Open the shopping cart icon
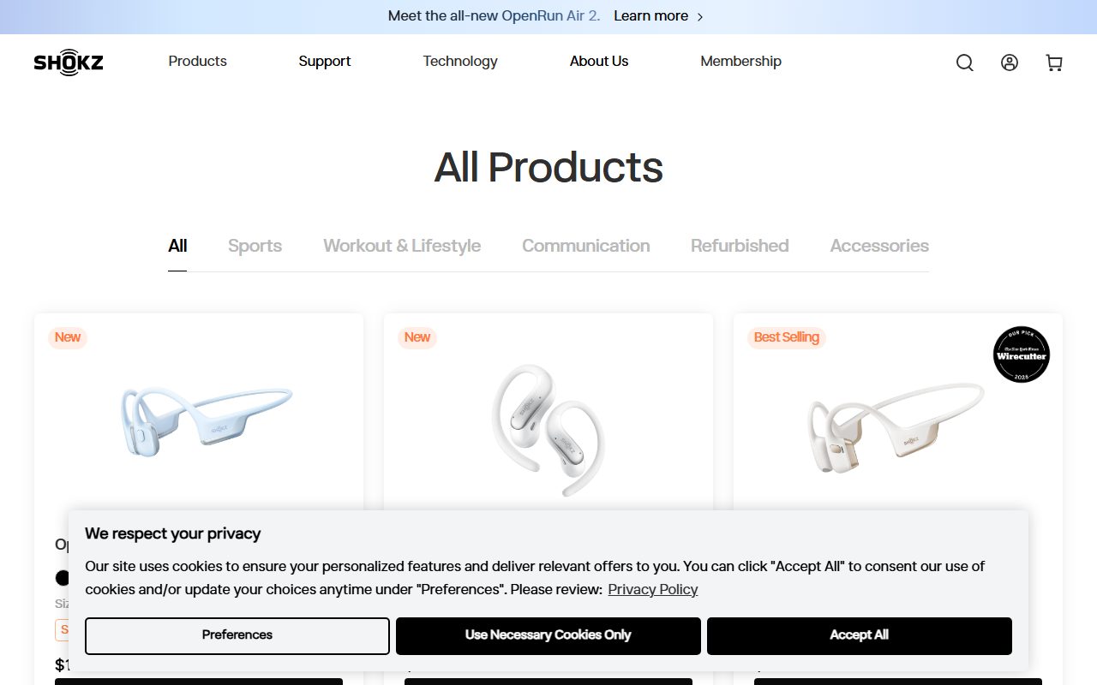The image size is (1097, 685). click(1054, 63)
